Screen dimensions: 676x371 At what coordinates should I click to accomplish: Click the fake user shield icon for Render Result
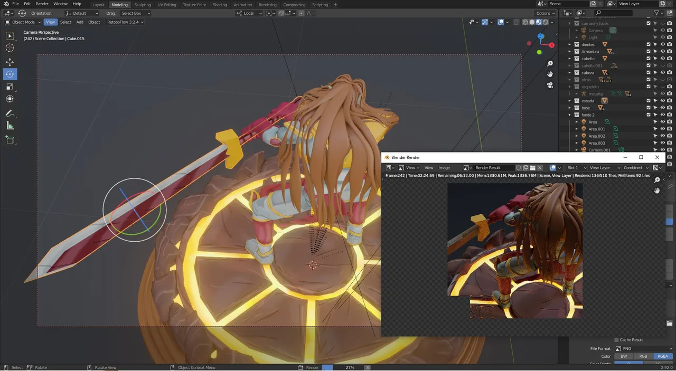click(x=519, y=168)
